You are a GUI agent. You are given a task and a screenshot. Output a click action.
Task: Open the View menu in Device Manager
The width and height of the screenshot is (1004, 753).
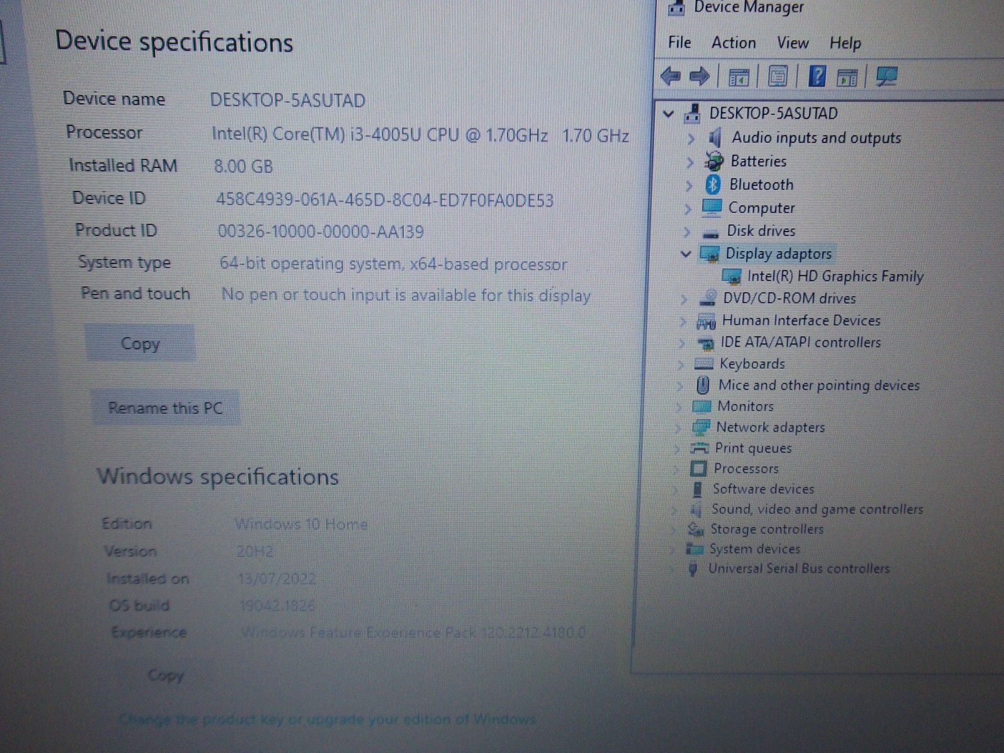(x=793, y=43)
